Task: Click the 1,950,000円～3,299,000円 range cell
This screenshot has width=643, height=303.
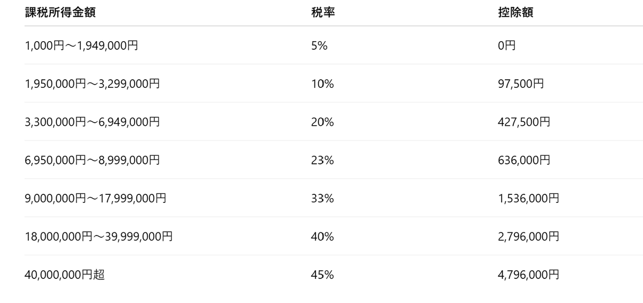Action: click(x=92, y=84)
